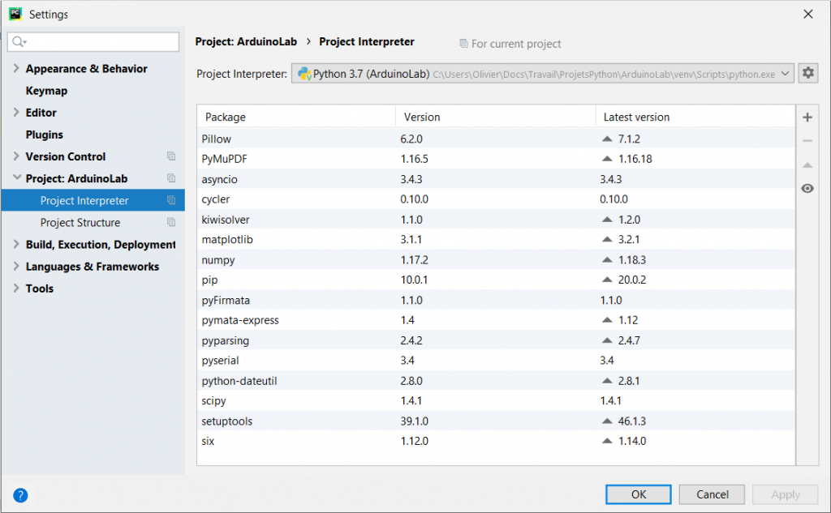This screenshot has width=831, height=513.
Task: Select the Keymap settings page
Action: (x=46, y=91)
